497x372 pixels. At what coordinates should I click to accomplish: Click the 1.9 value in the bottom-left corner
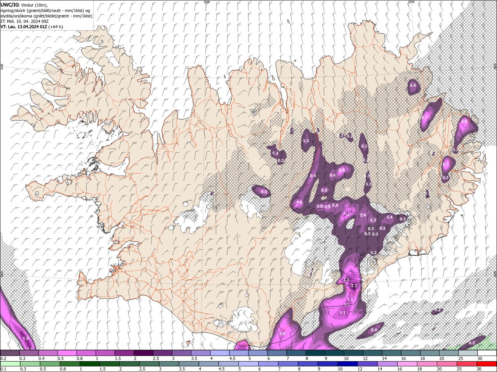pyautogui.click(x=26, y=338)
